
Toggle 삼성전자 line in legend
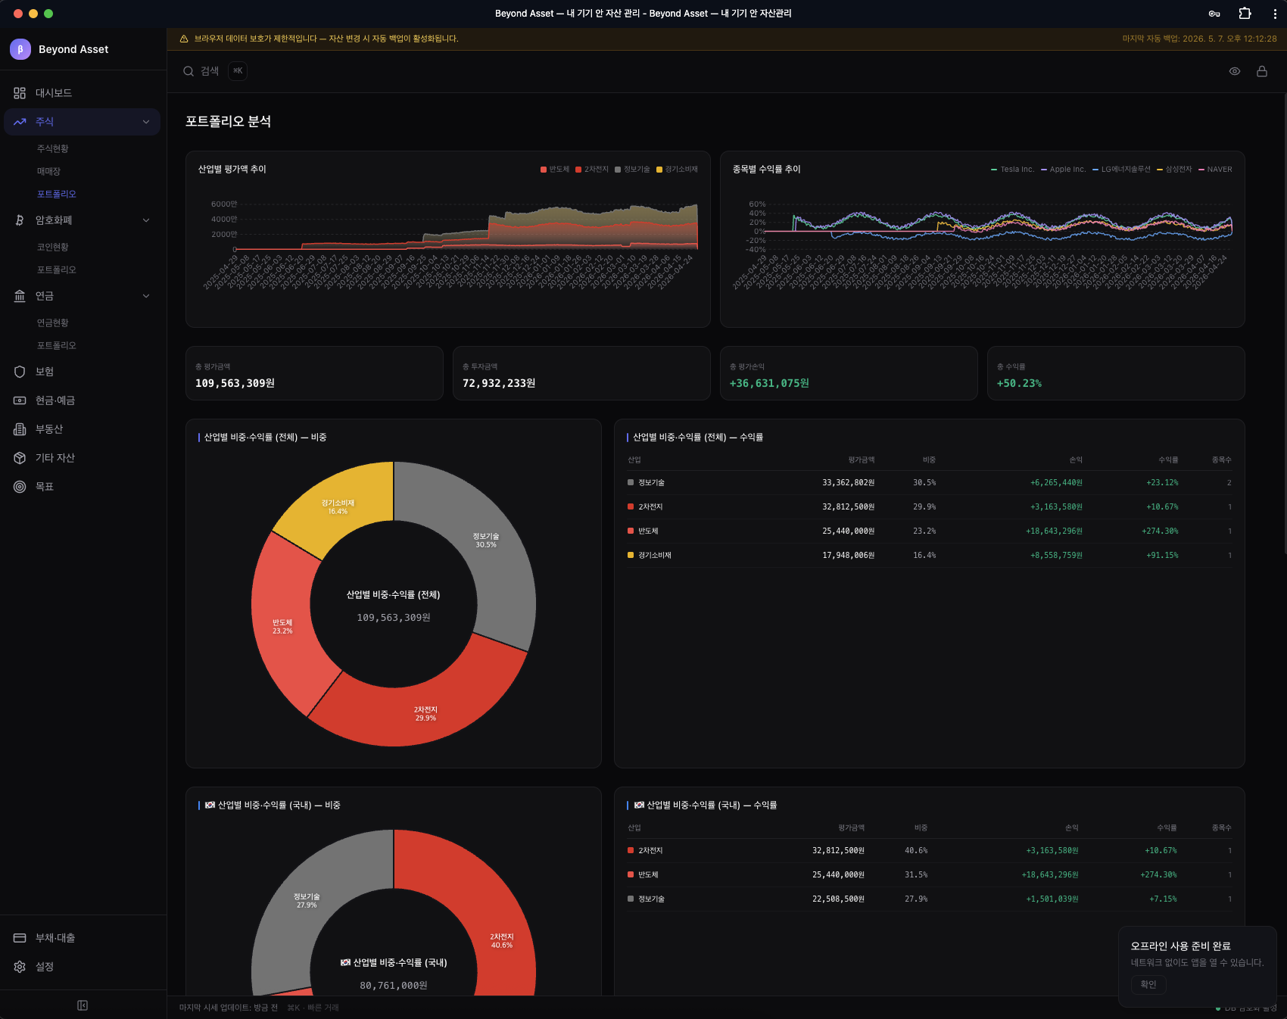[x=1174, y=170]
